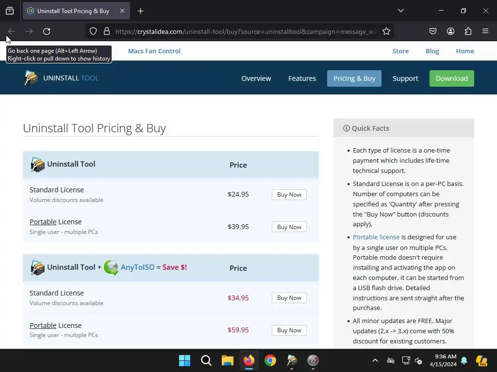Reload the current page
Viewport: 497px width, 372px height.
[x=47, y=31]
